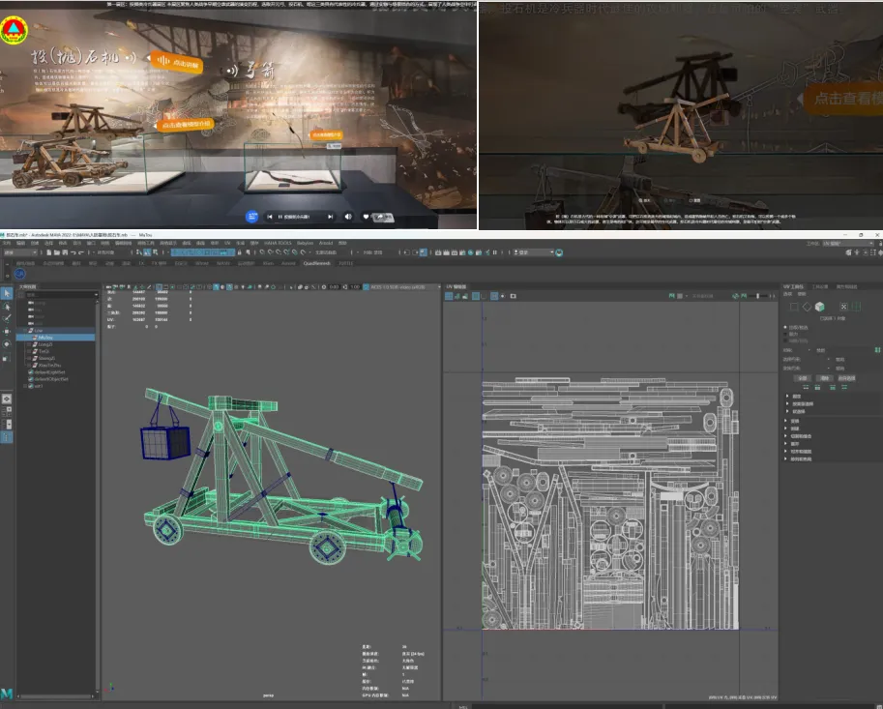Screen dimensions: 883x709
Task: Click the Lasso select tool in toolbox
Action: (x=7, y=306)
